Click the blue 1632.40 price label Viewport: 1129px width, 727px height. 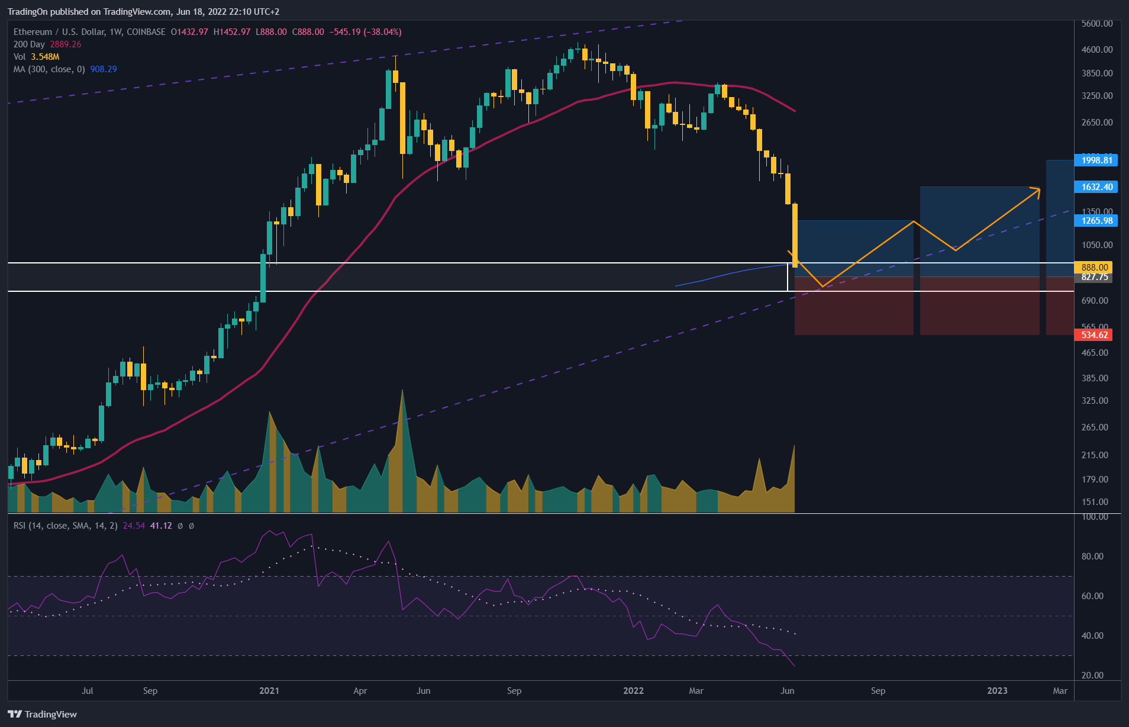click(1096, 187)
